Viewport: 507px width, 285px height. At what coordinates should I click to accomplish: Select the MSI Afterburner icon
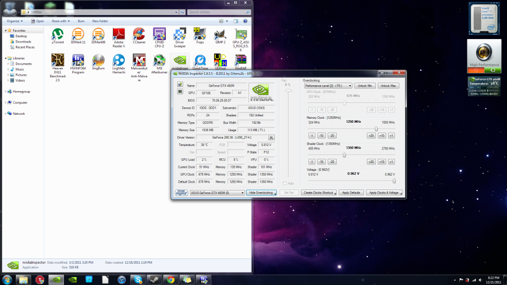(159, 64)
